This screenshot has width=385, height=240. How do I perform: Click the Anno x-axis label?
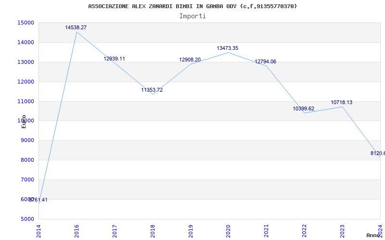coord(372,235)
